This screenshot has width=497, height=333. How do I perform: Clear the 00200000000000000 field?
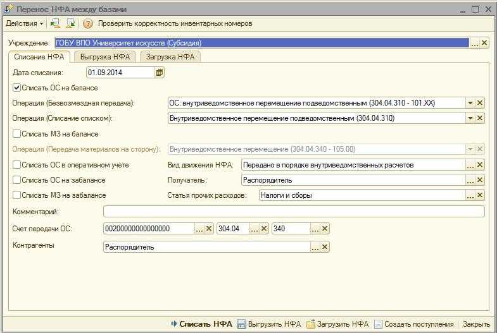point(209,229)
